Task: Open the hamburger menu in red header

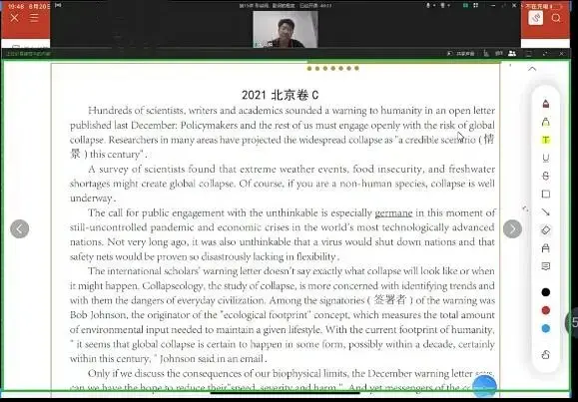Action: click(x=34, y=18)
